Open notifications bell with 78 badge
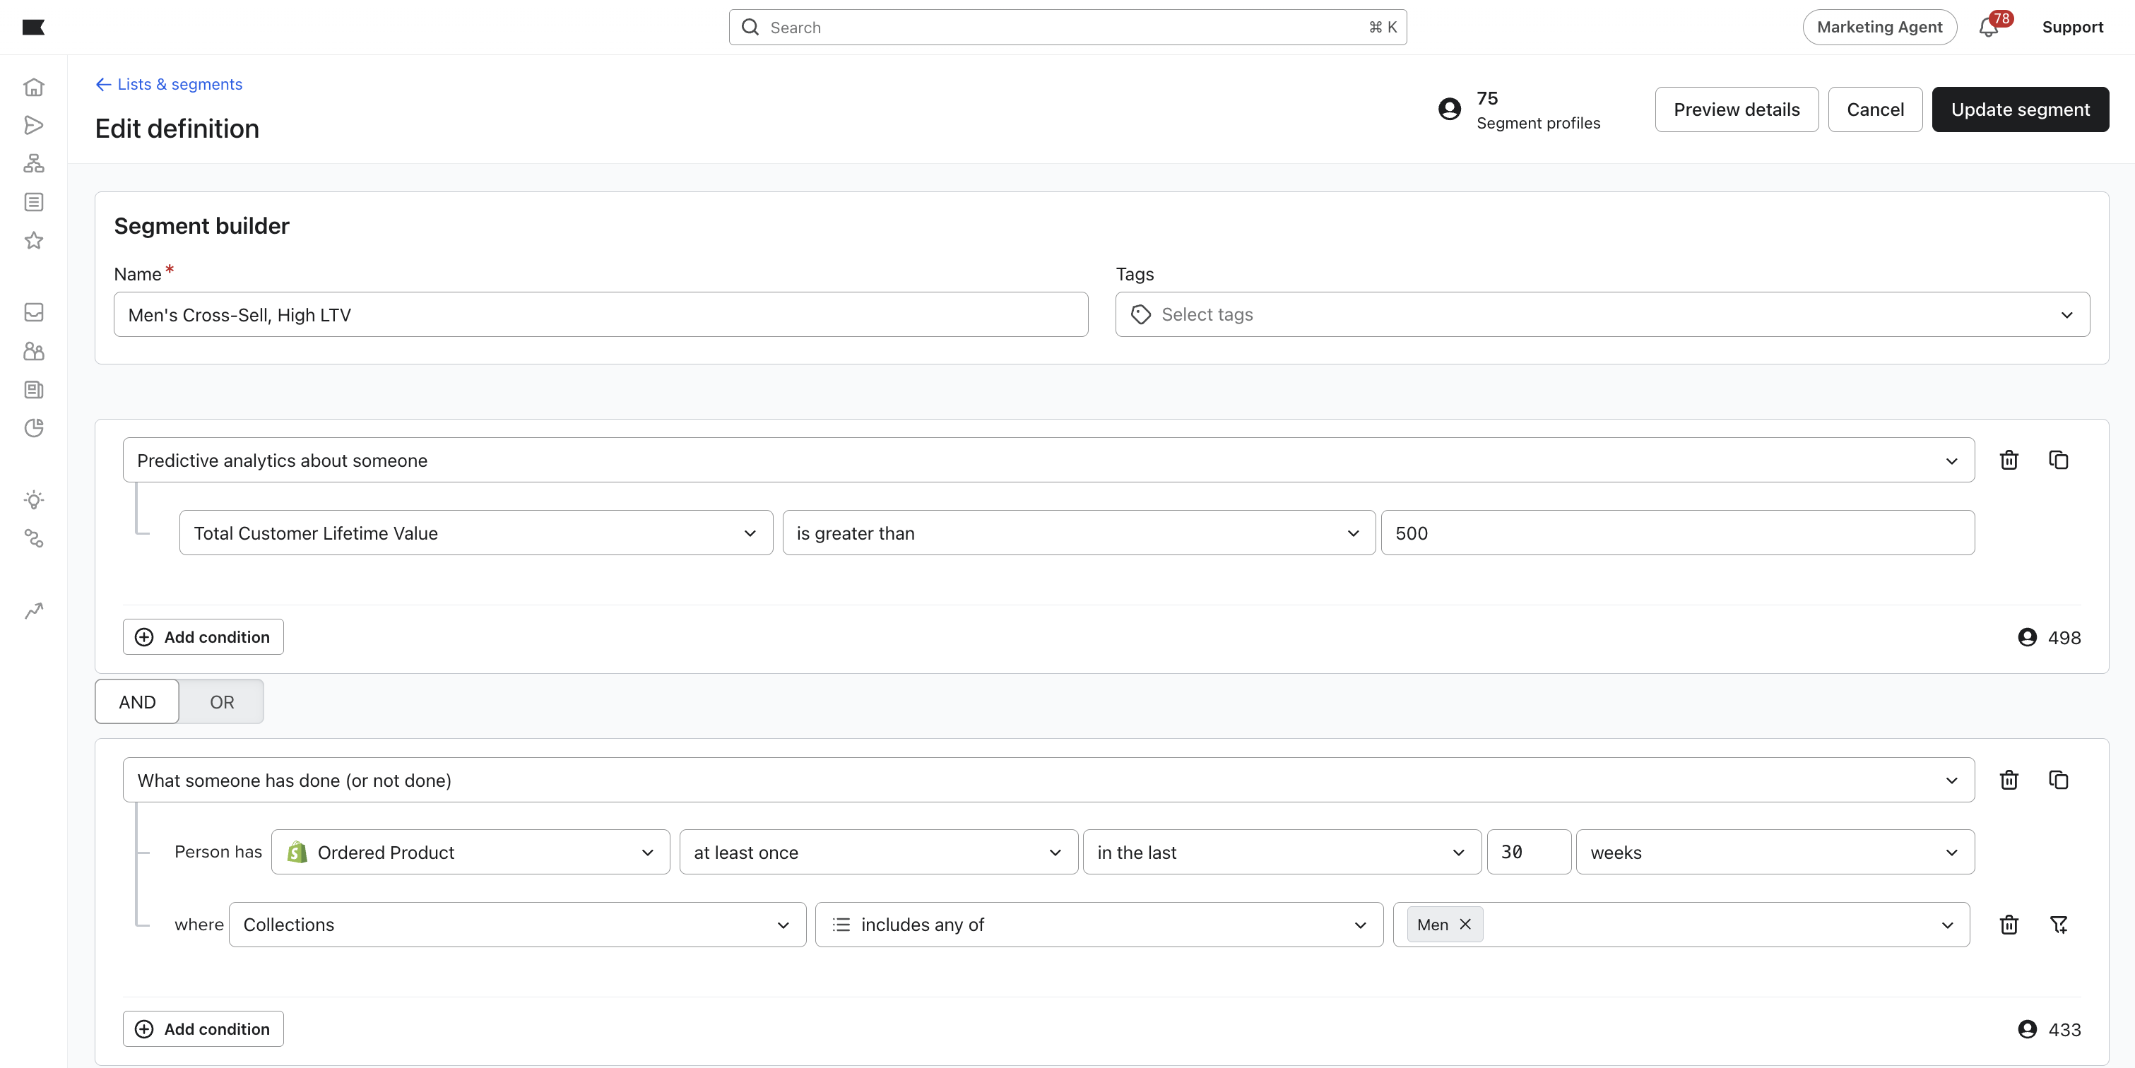 point(1988,28)
